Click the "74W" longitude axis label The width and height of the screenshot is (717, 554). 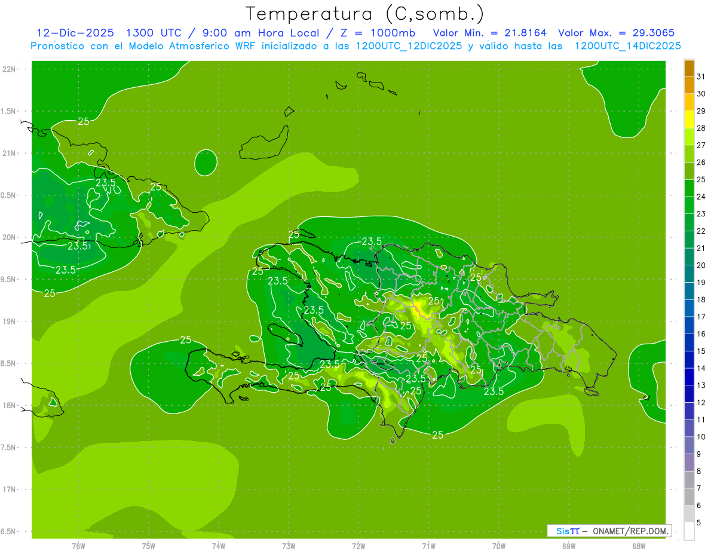219,546
